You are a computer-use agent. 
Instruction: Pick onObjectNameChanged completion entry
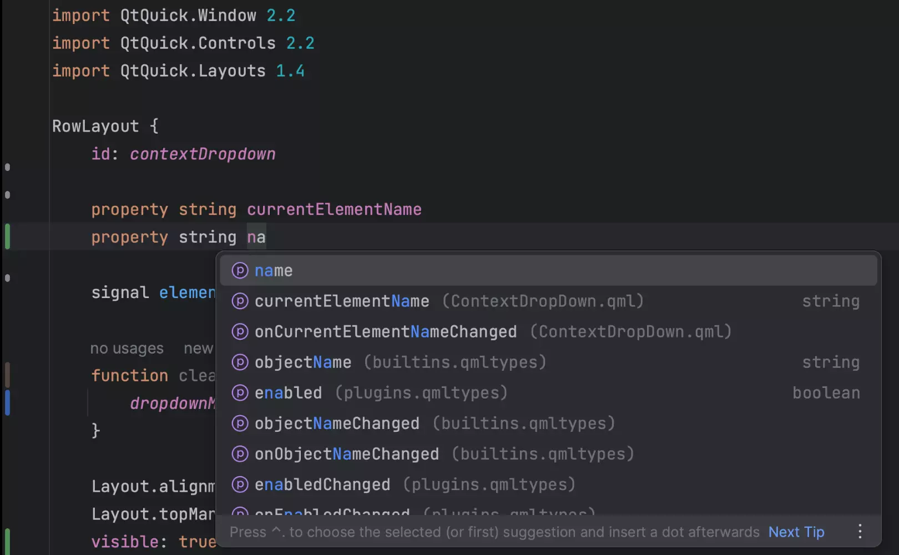pos(347,454)
